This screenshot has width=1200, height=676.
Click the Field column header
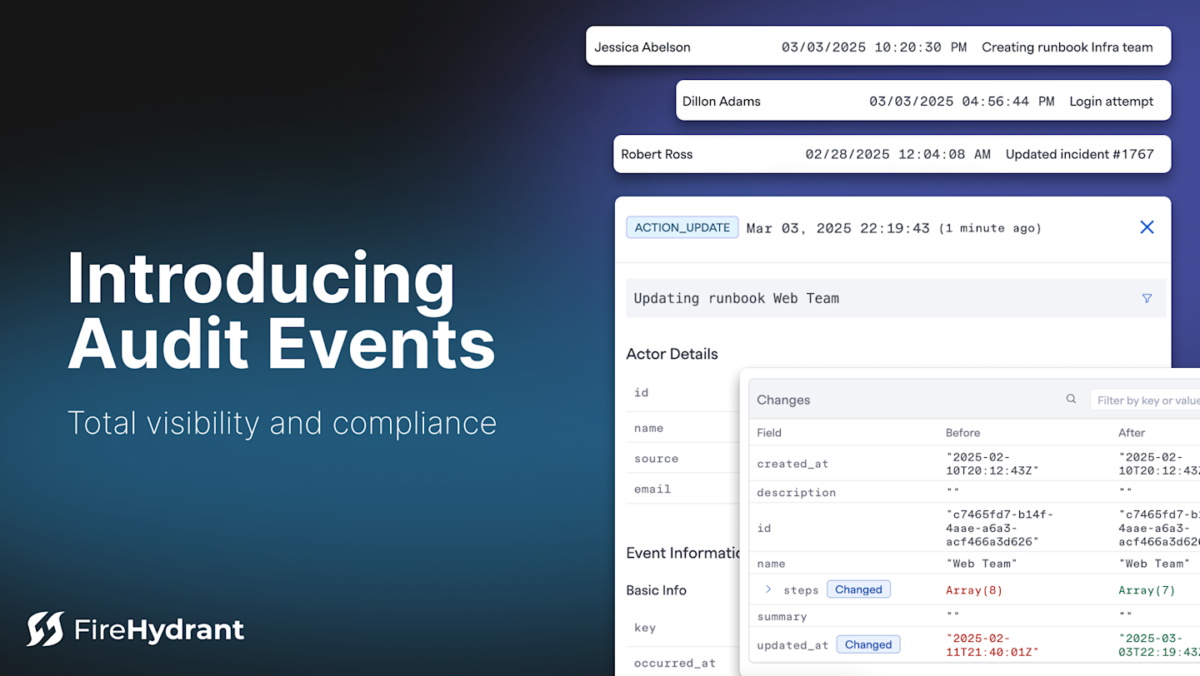(769, 433)
